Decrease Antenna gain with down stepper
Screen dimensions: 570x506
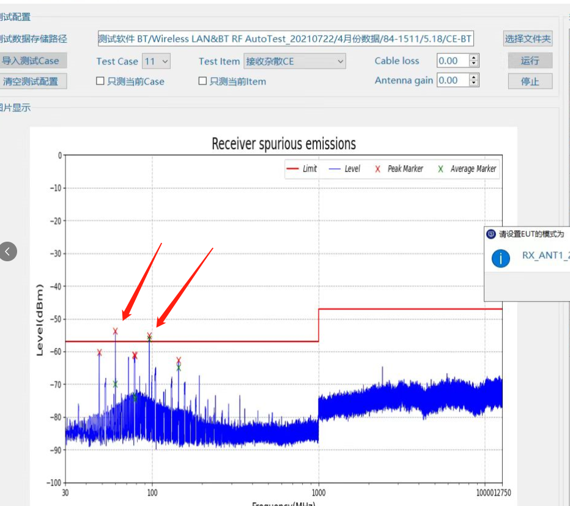473,83
